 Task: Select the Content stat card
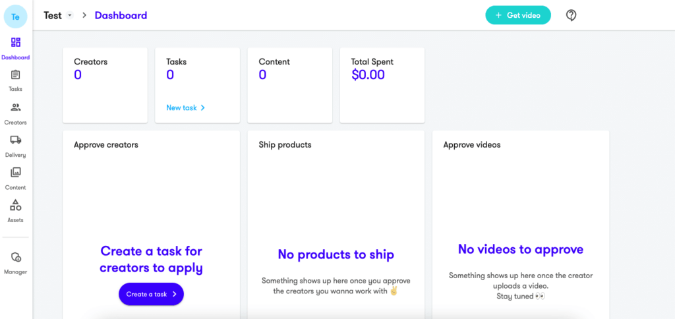click(290, 85)
